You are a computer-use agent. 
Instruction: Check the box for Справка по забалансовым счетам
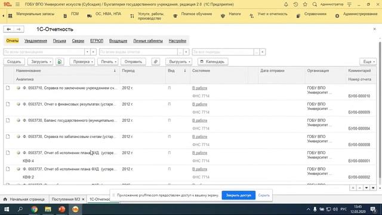(x=8, y=137)
